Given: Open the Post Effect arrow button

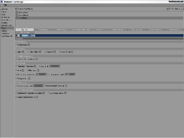Looking at the screenshot, I should click(x=182, y=9).
